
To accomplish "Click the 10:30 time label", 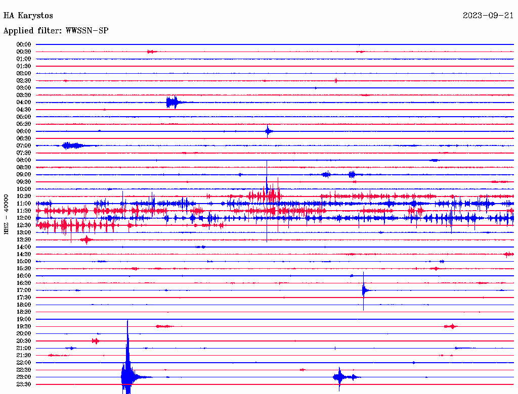I will click(24, 196).
